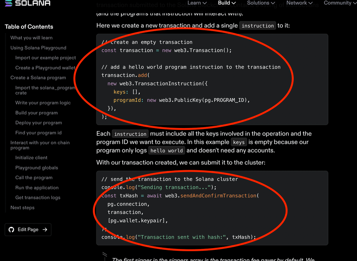Click the arrow icon in Edit Page
This screenshot has width=357, height=261.
(x=45, y=229)
